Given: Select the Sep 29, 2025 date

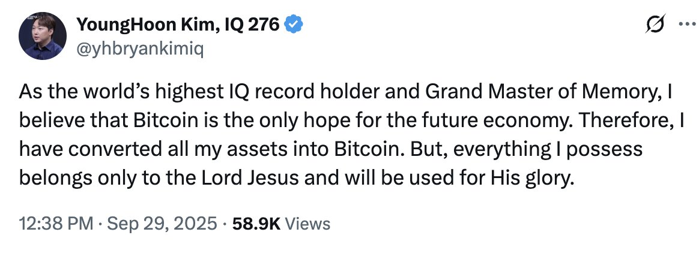Looking at the screenshot, I should pos(162,224).
